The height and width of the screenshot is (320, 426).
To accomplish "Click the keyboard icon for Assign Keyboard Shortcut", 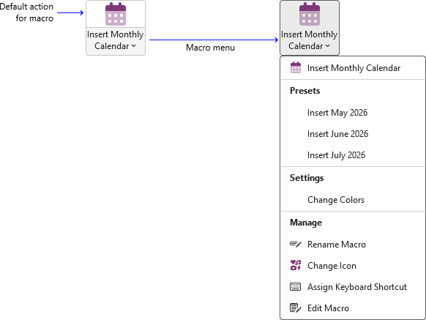I will pos(295,287).
